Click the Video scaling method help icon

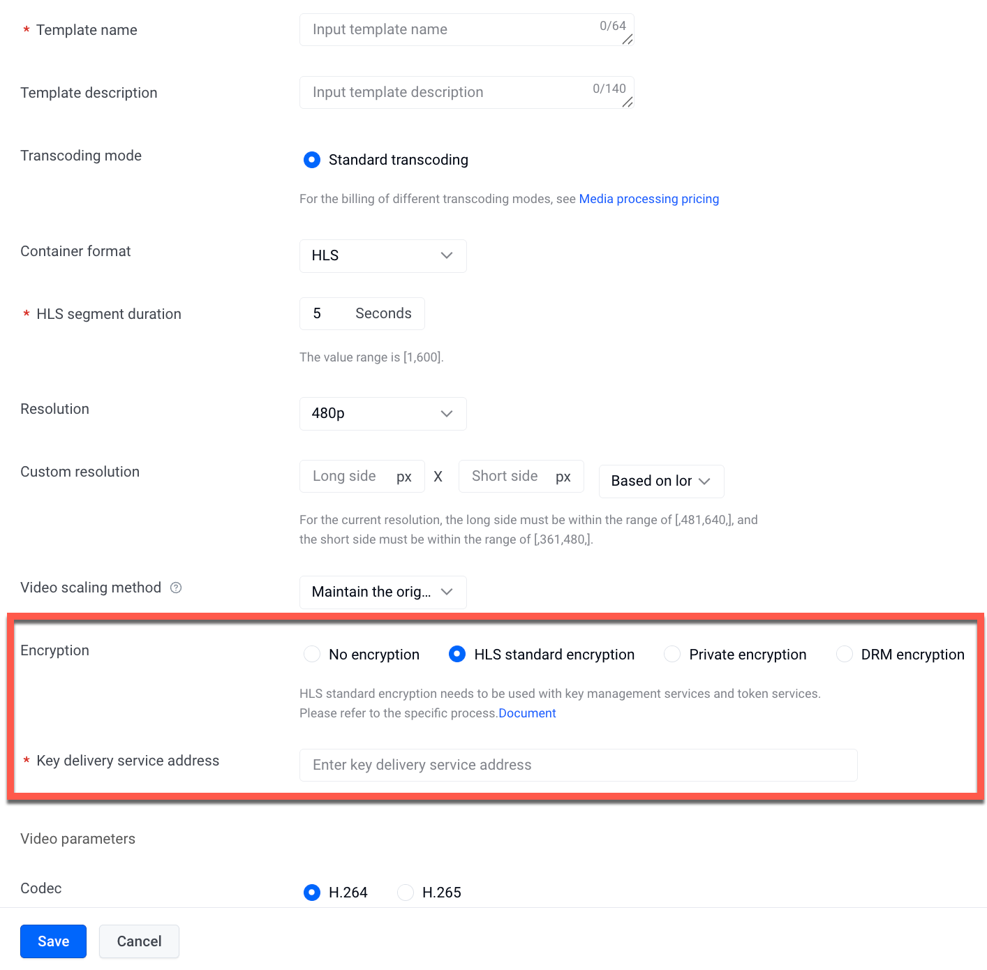(176, 588)
